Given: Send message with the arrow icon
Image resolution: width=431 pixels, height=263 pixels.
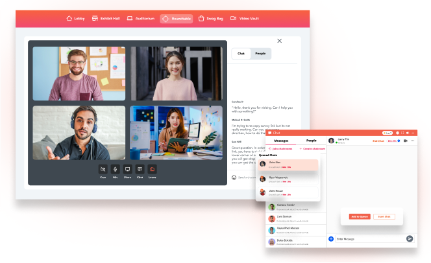Looking at the screenshot, I should pos(410,239).
